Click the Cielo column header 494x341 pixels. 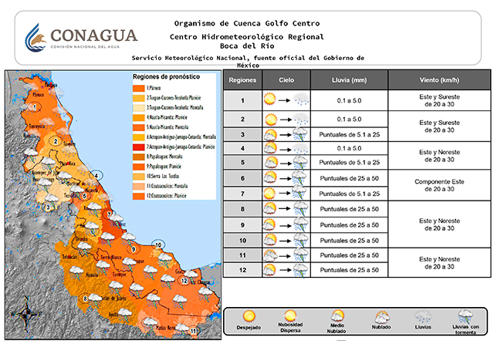pos(286,80)
